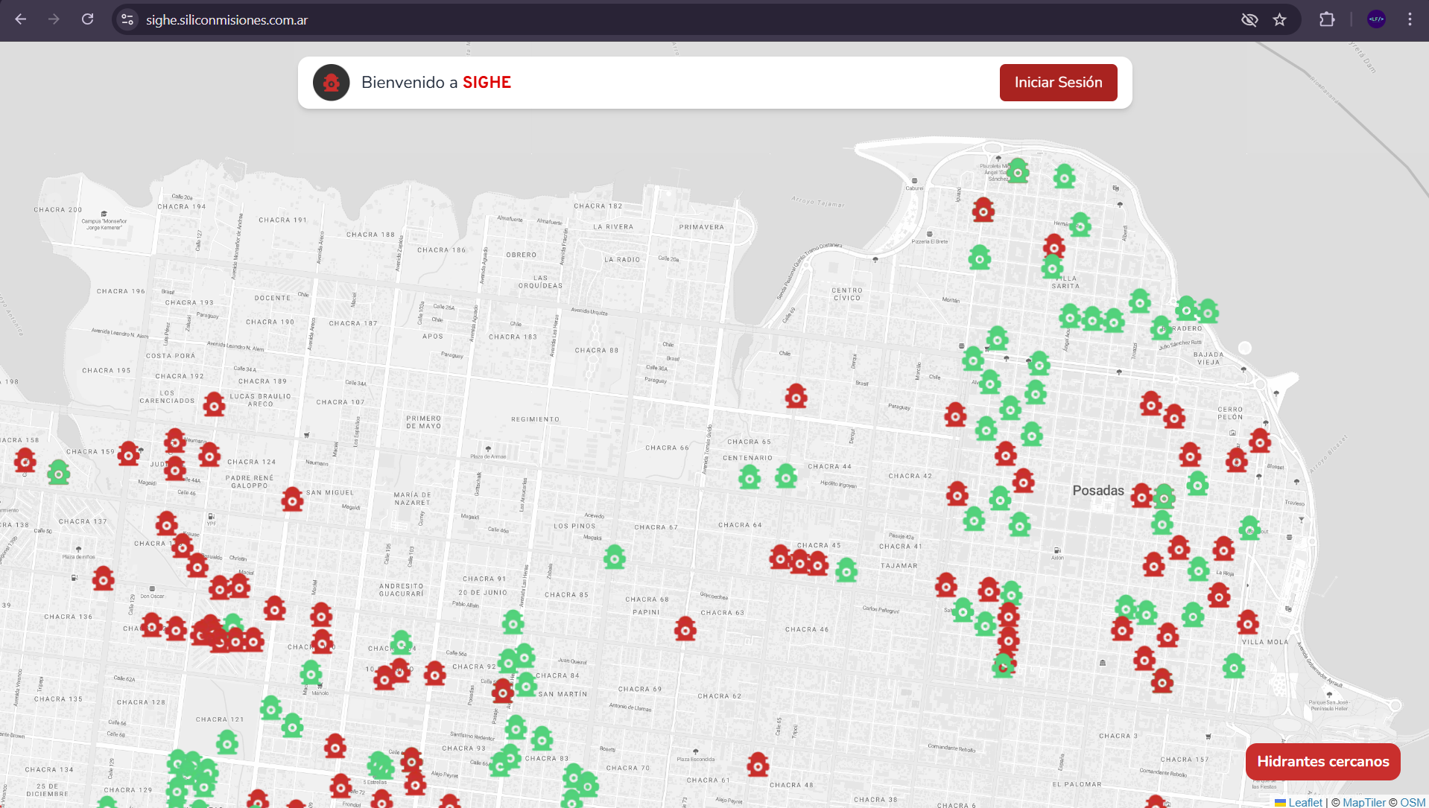Click the LA RIVERA map label

[613, 227]
